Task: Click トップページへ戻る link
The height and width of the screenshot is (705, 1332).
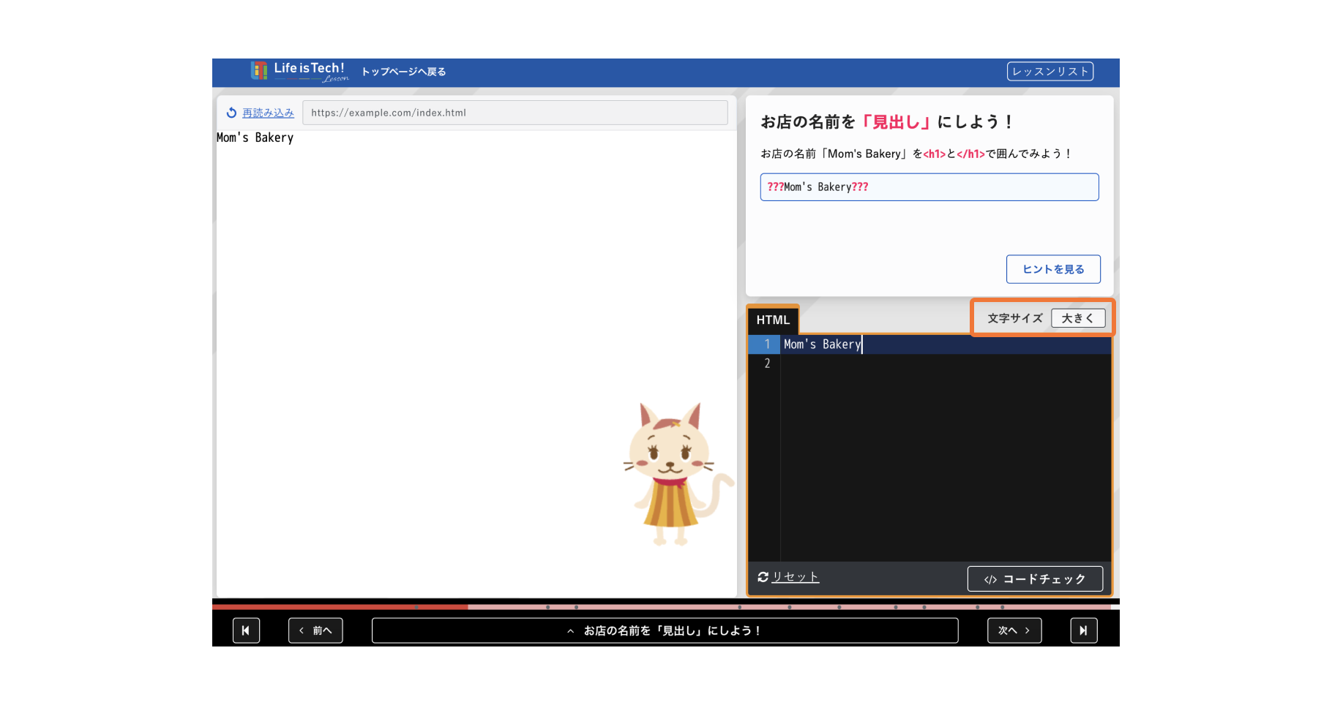Action: click(x=403, y=72)
